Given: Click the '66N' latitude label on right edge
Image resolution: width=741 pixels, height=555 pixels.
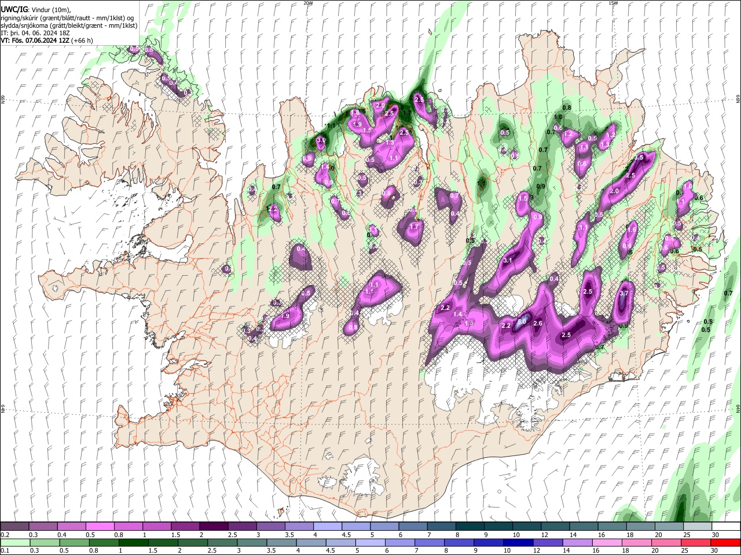Looking at the screenshot, I should 738,100.
